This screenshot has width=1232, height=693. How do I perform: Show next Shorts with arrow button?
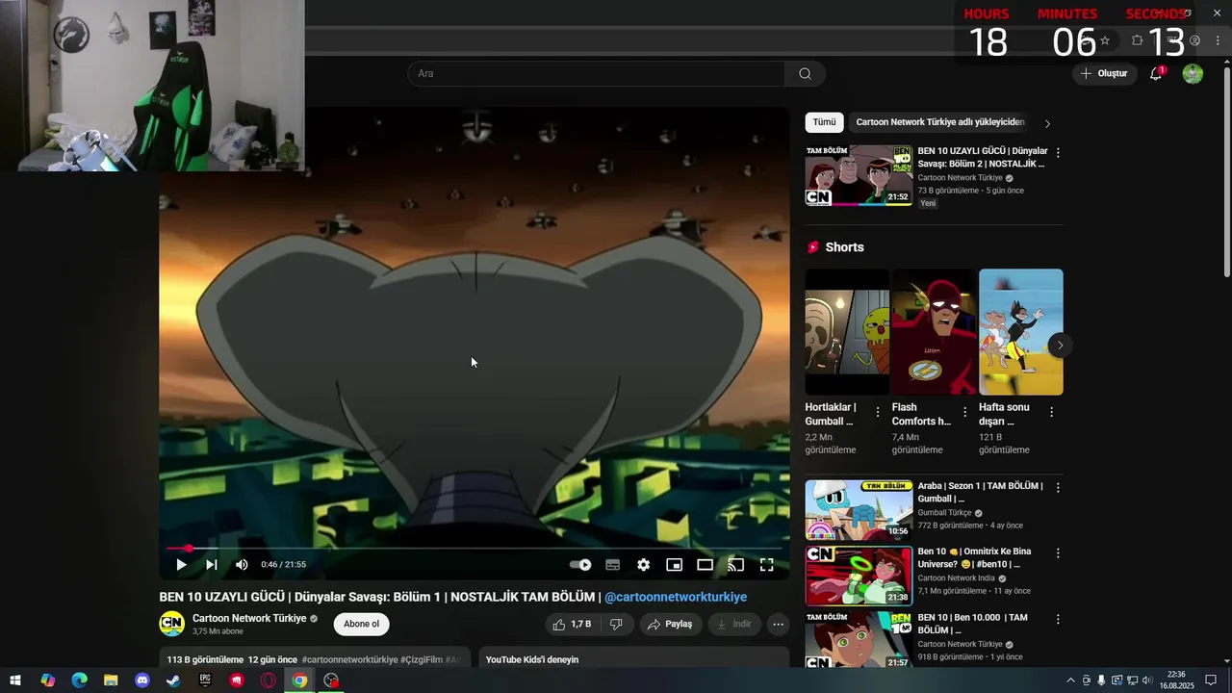[1060, 346]
